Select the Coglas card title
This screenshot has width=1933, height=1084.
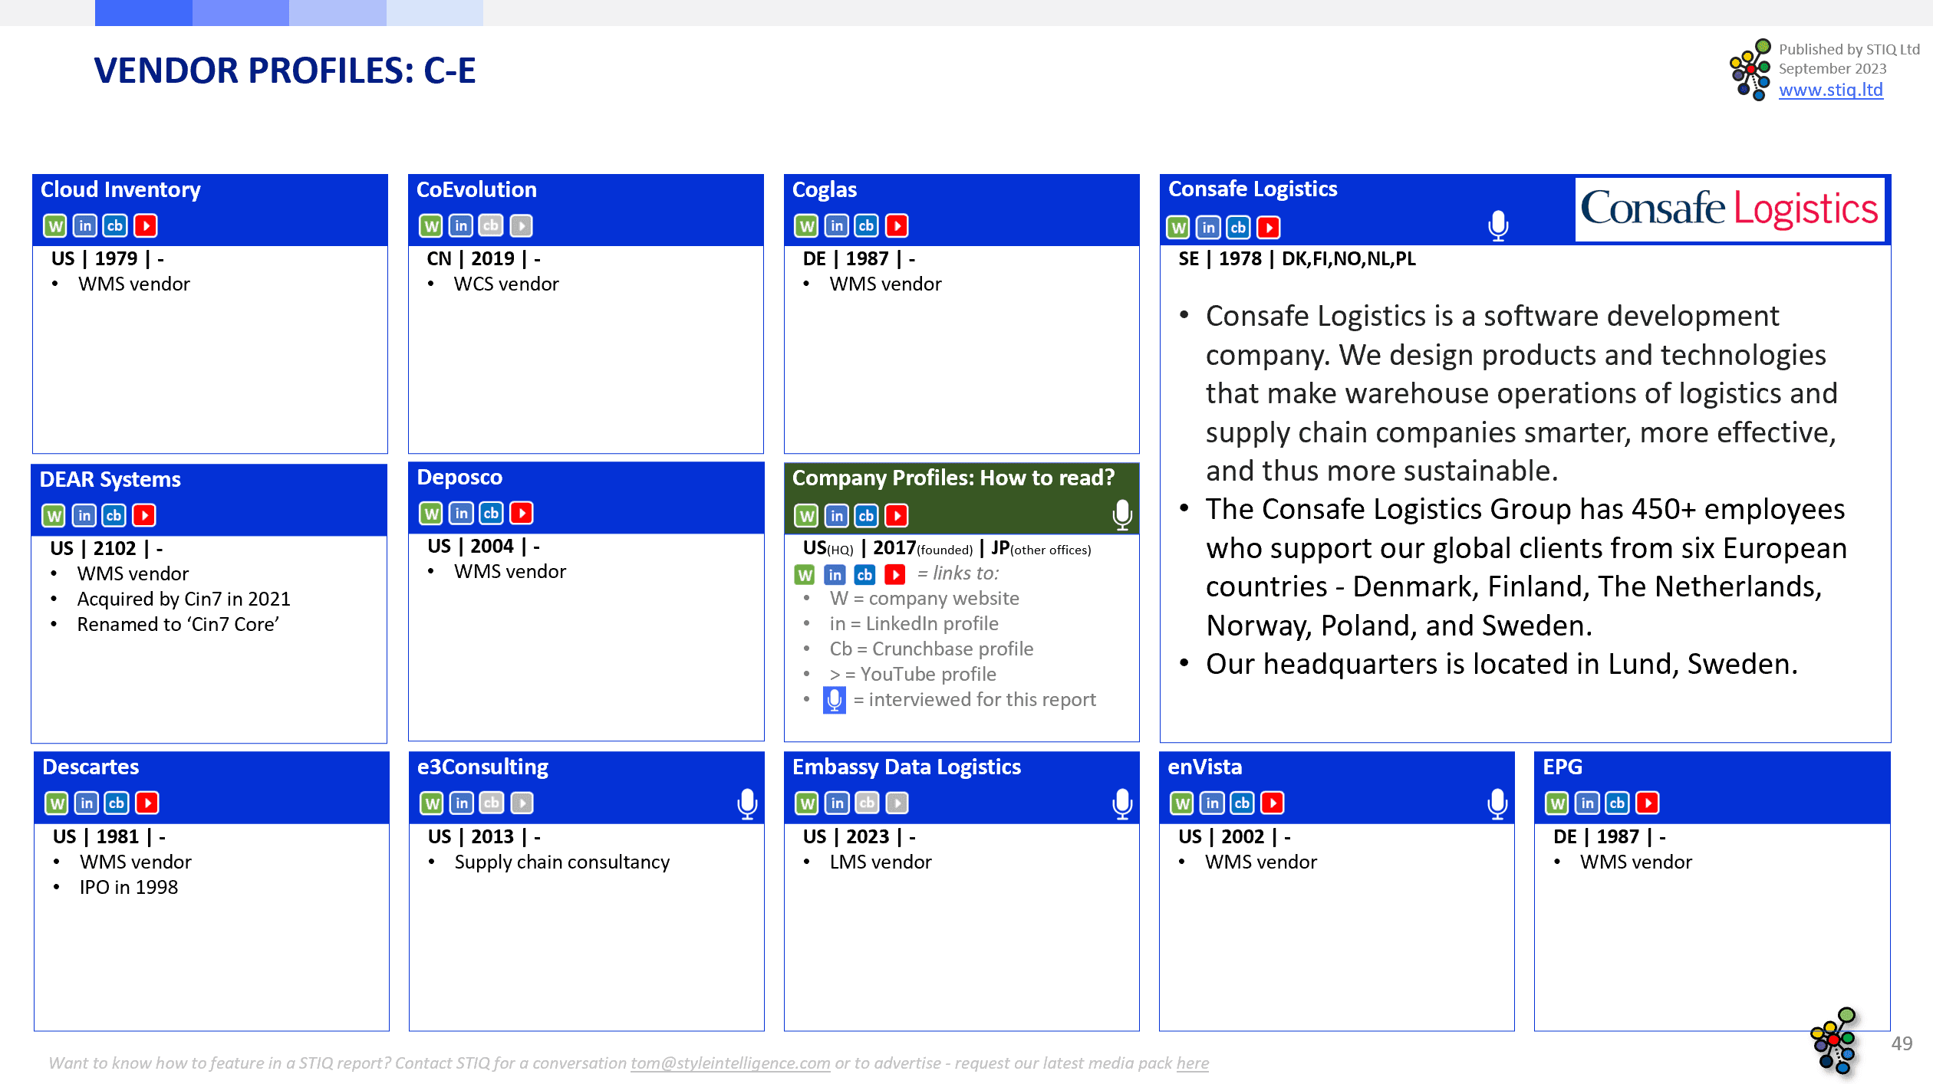(825, 189)
